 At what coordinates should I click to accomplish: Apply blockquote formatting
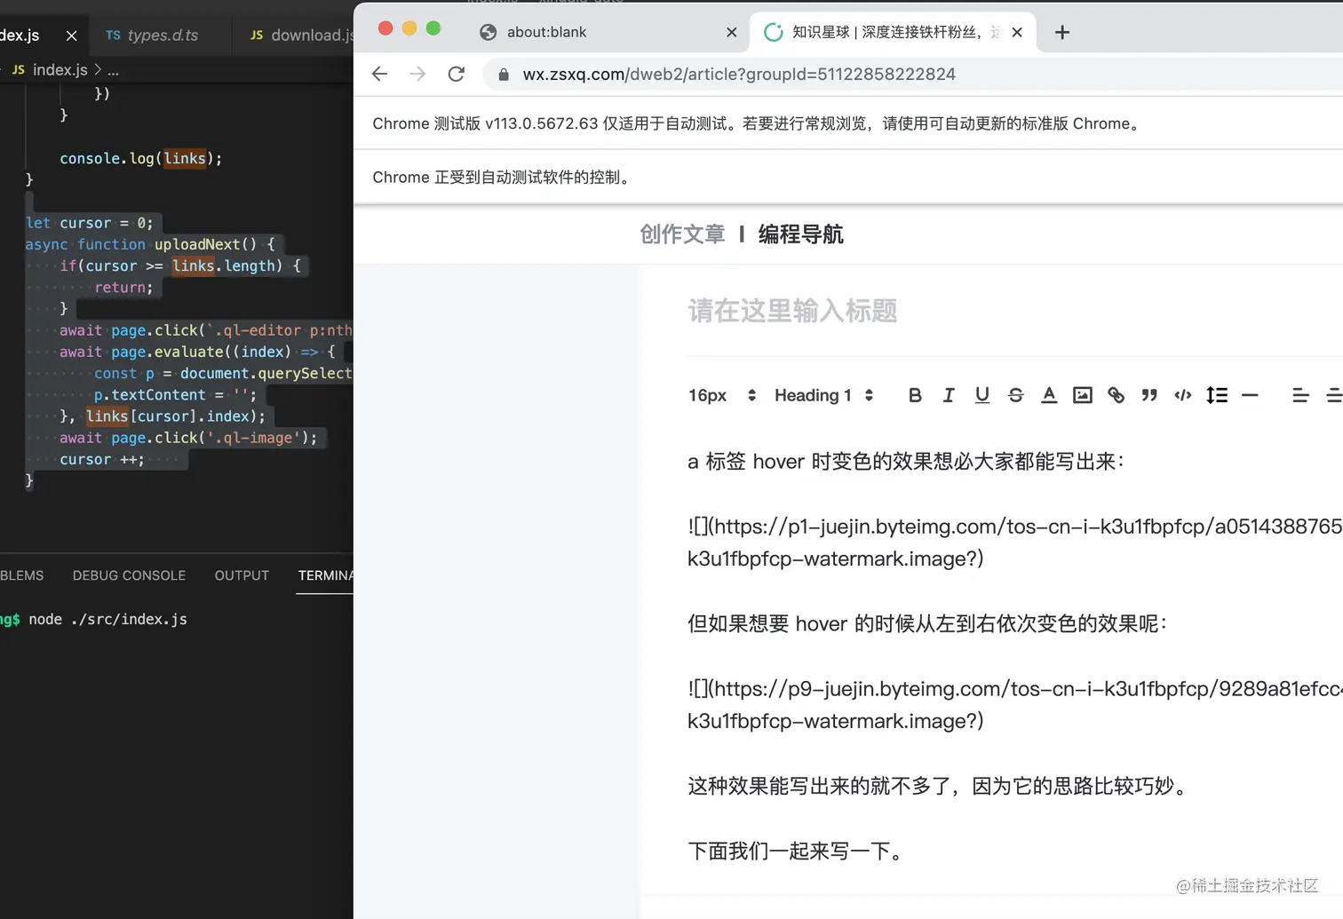tap(1149, 395)
